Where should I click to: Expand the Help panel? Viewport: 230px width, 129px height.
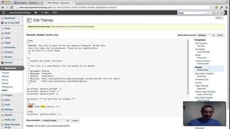(219, 18)
